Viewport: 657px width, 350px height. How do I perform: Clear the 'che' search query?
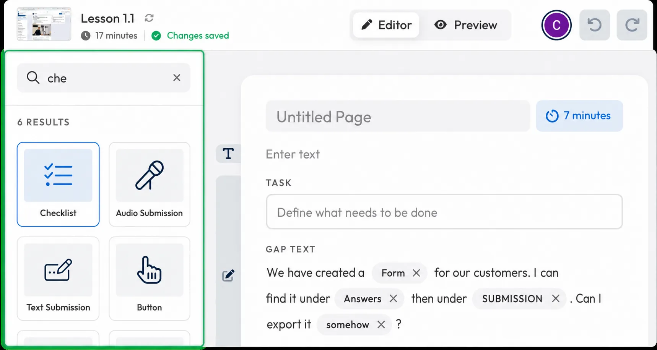tap(177, 78)
